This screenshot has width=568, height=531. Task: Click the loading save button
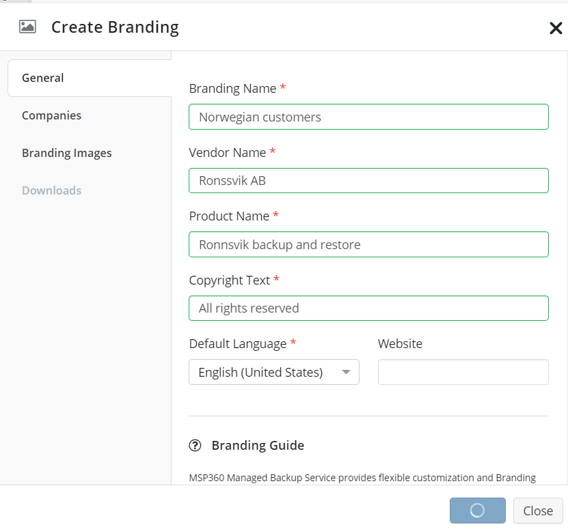[x=478, y=511]
